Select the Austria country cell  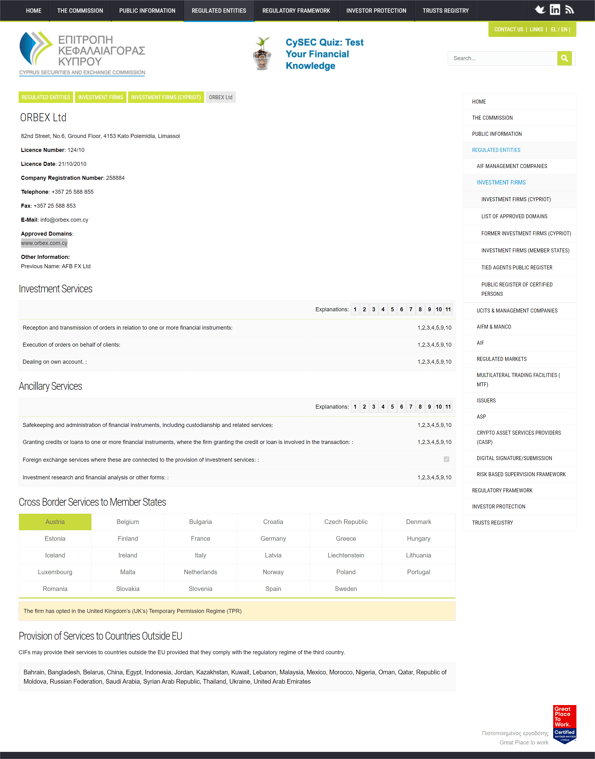[x=55, y=522]
